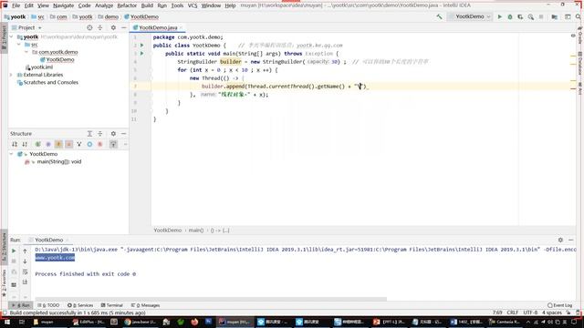
Task: Open Project Structure from the toolbar icon
Action: (555, 16)
